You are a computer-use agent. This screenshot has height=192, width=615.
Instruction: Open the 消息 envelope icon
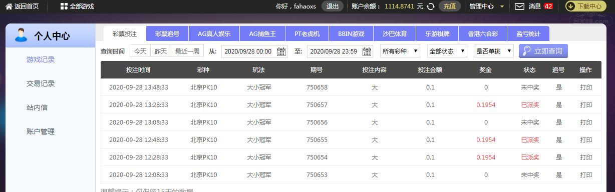(x=519, y=6)
